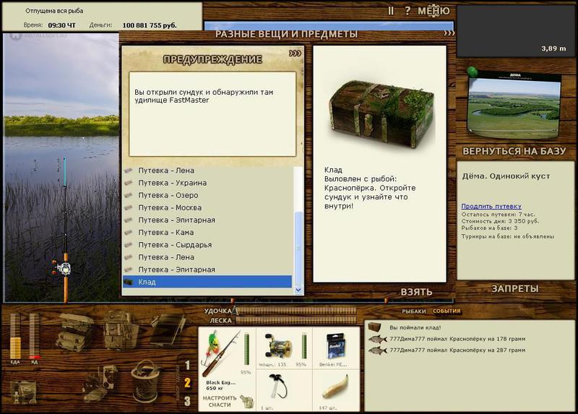Image resolution: width=578 pixels, height=414 pixels.
Task: Switch to the РЫБАКИ tab
Action: click(x=414, y=311)
